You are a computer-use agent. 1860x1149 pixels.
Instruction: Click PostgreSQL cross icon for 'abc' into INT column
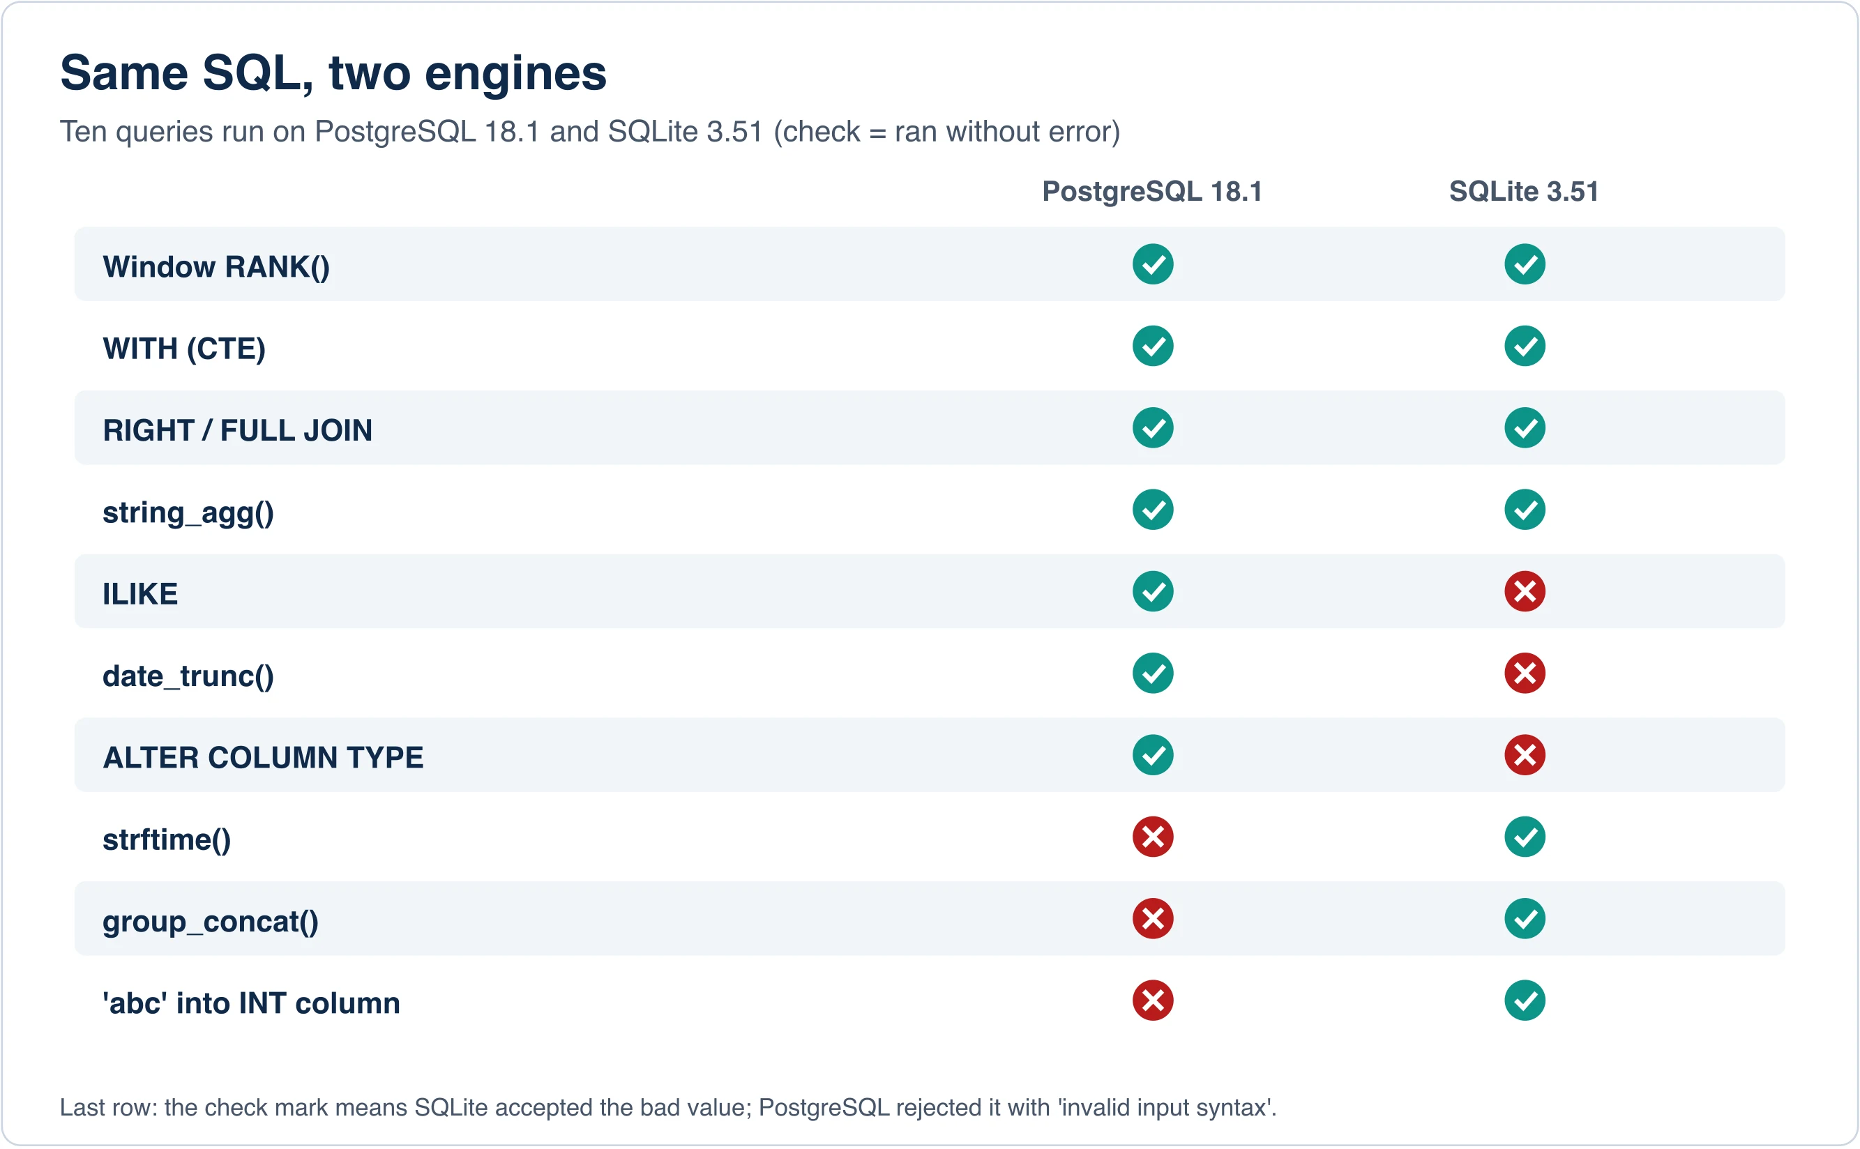(x=1152, y=1000)
